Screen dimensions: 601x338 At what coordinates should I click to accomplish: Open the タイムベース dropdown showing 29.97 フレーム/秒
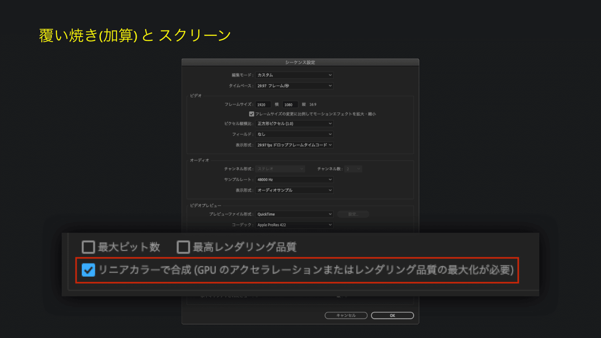(x=294, y=86)
